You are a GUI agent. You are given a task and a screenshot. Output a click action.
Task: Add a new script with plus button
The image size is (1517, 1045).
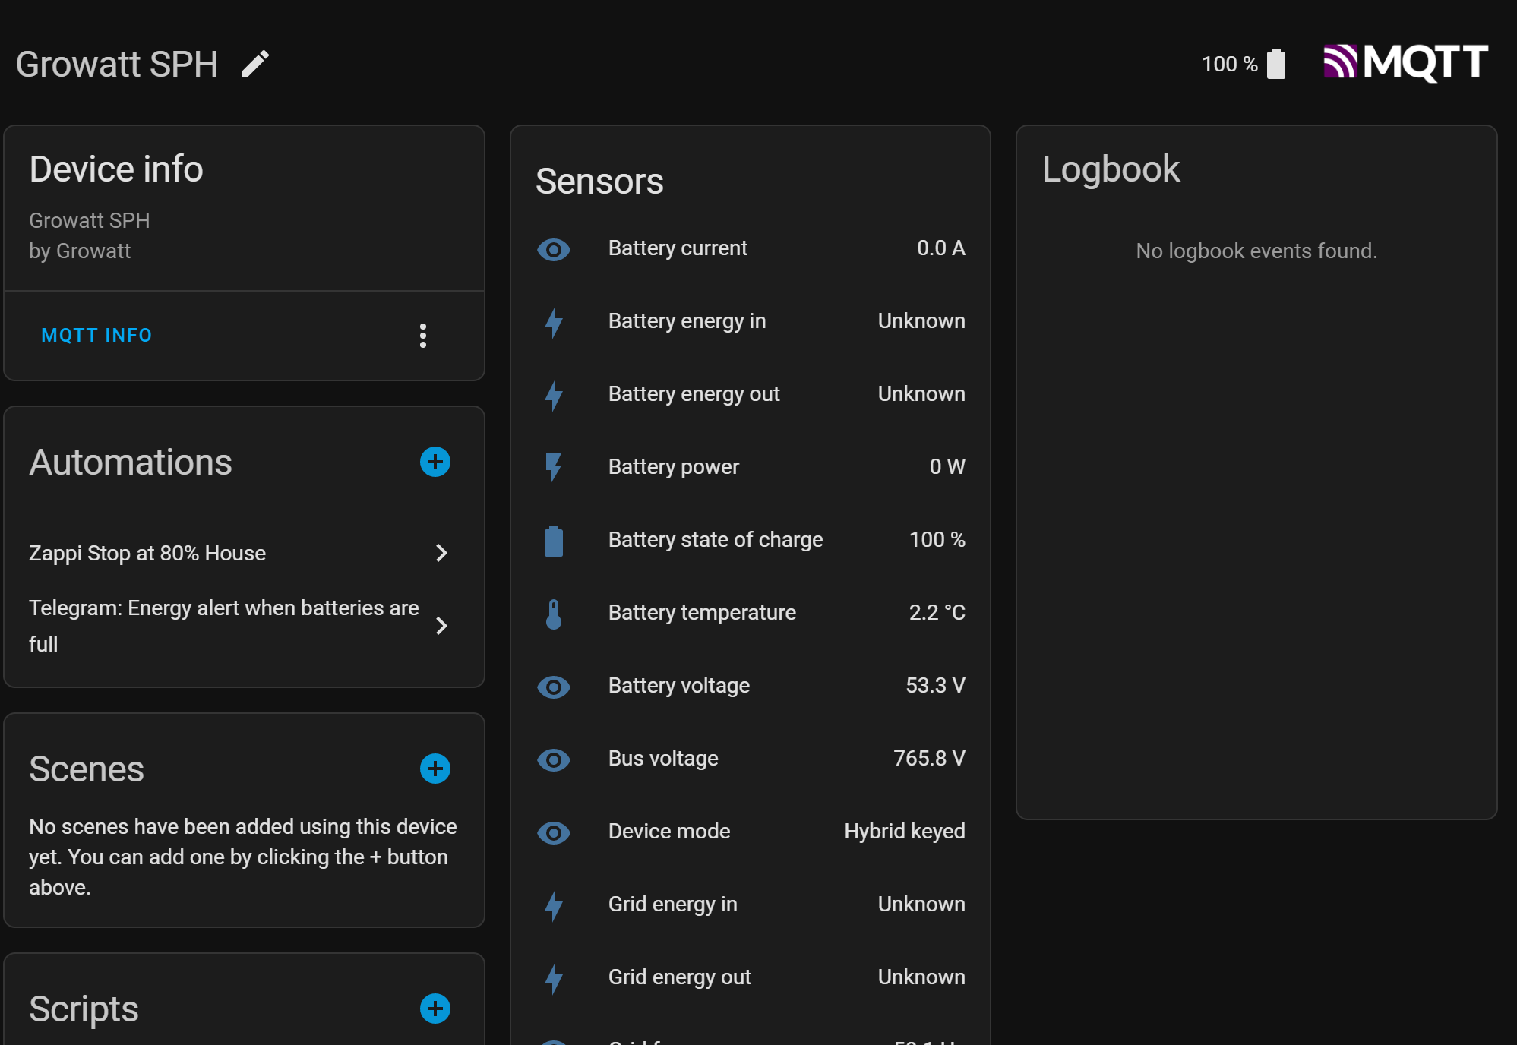point(435,1009)
